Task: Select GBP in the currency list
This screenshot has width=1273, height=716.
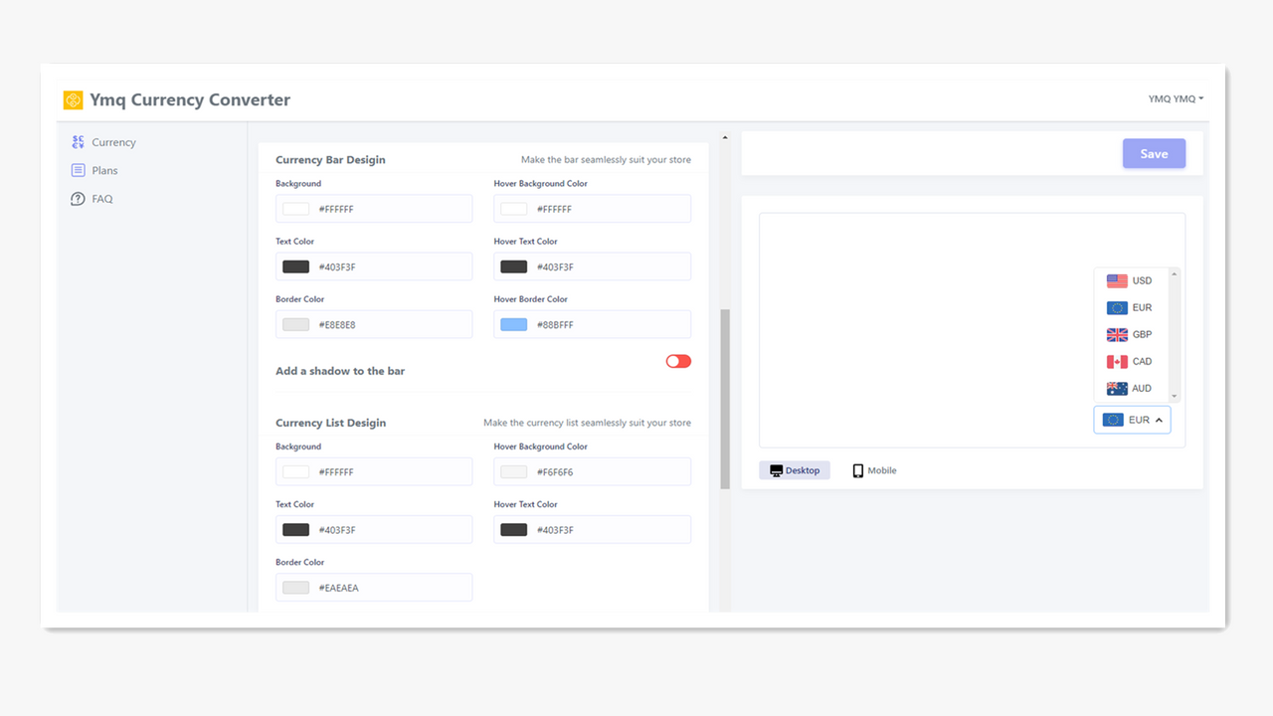Action: coord(1132,334)
